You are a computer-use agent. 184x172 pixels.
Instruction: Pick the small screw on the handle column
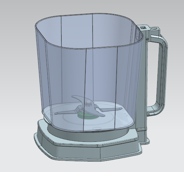pos(147,39)
